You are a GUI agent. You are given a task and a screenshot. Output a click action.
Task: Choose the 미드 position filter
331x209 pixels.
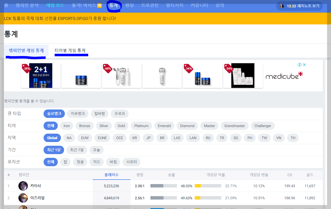96,162
